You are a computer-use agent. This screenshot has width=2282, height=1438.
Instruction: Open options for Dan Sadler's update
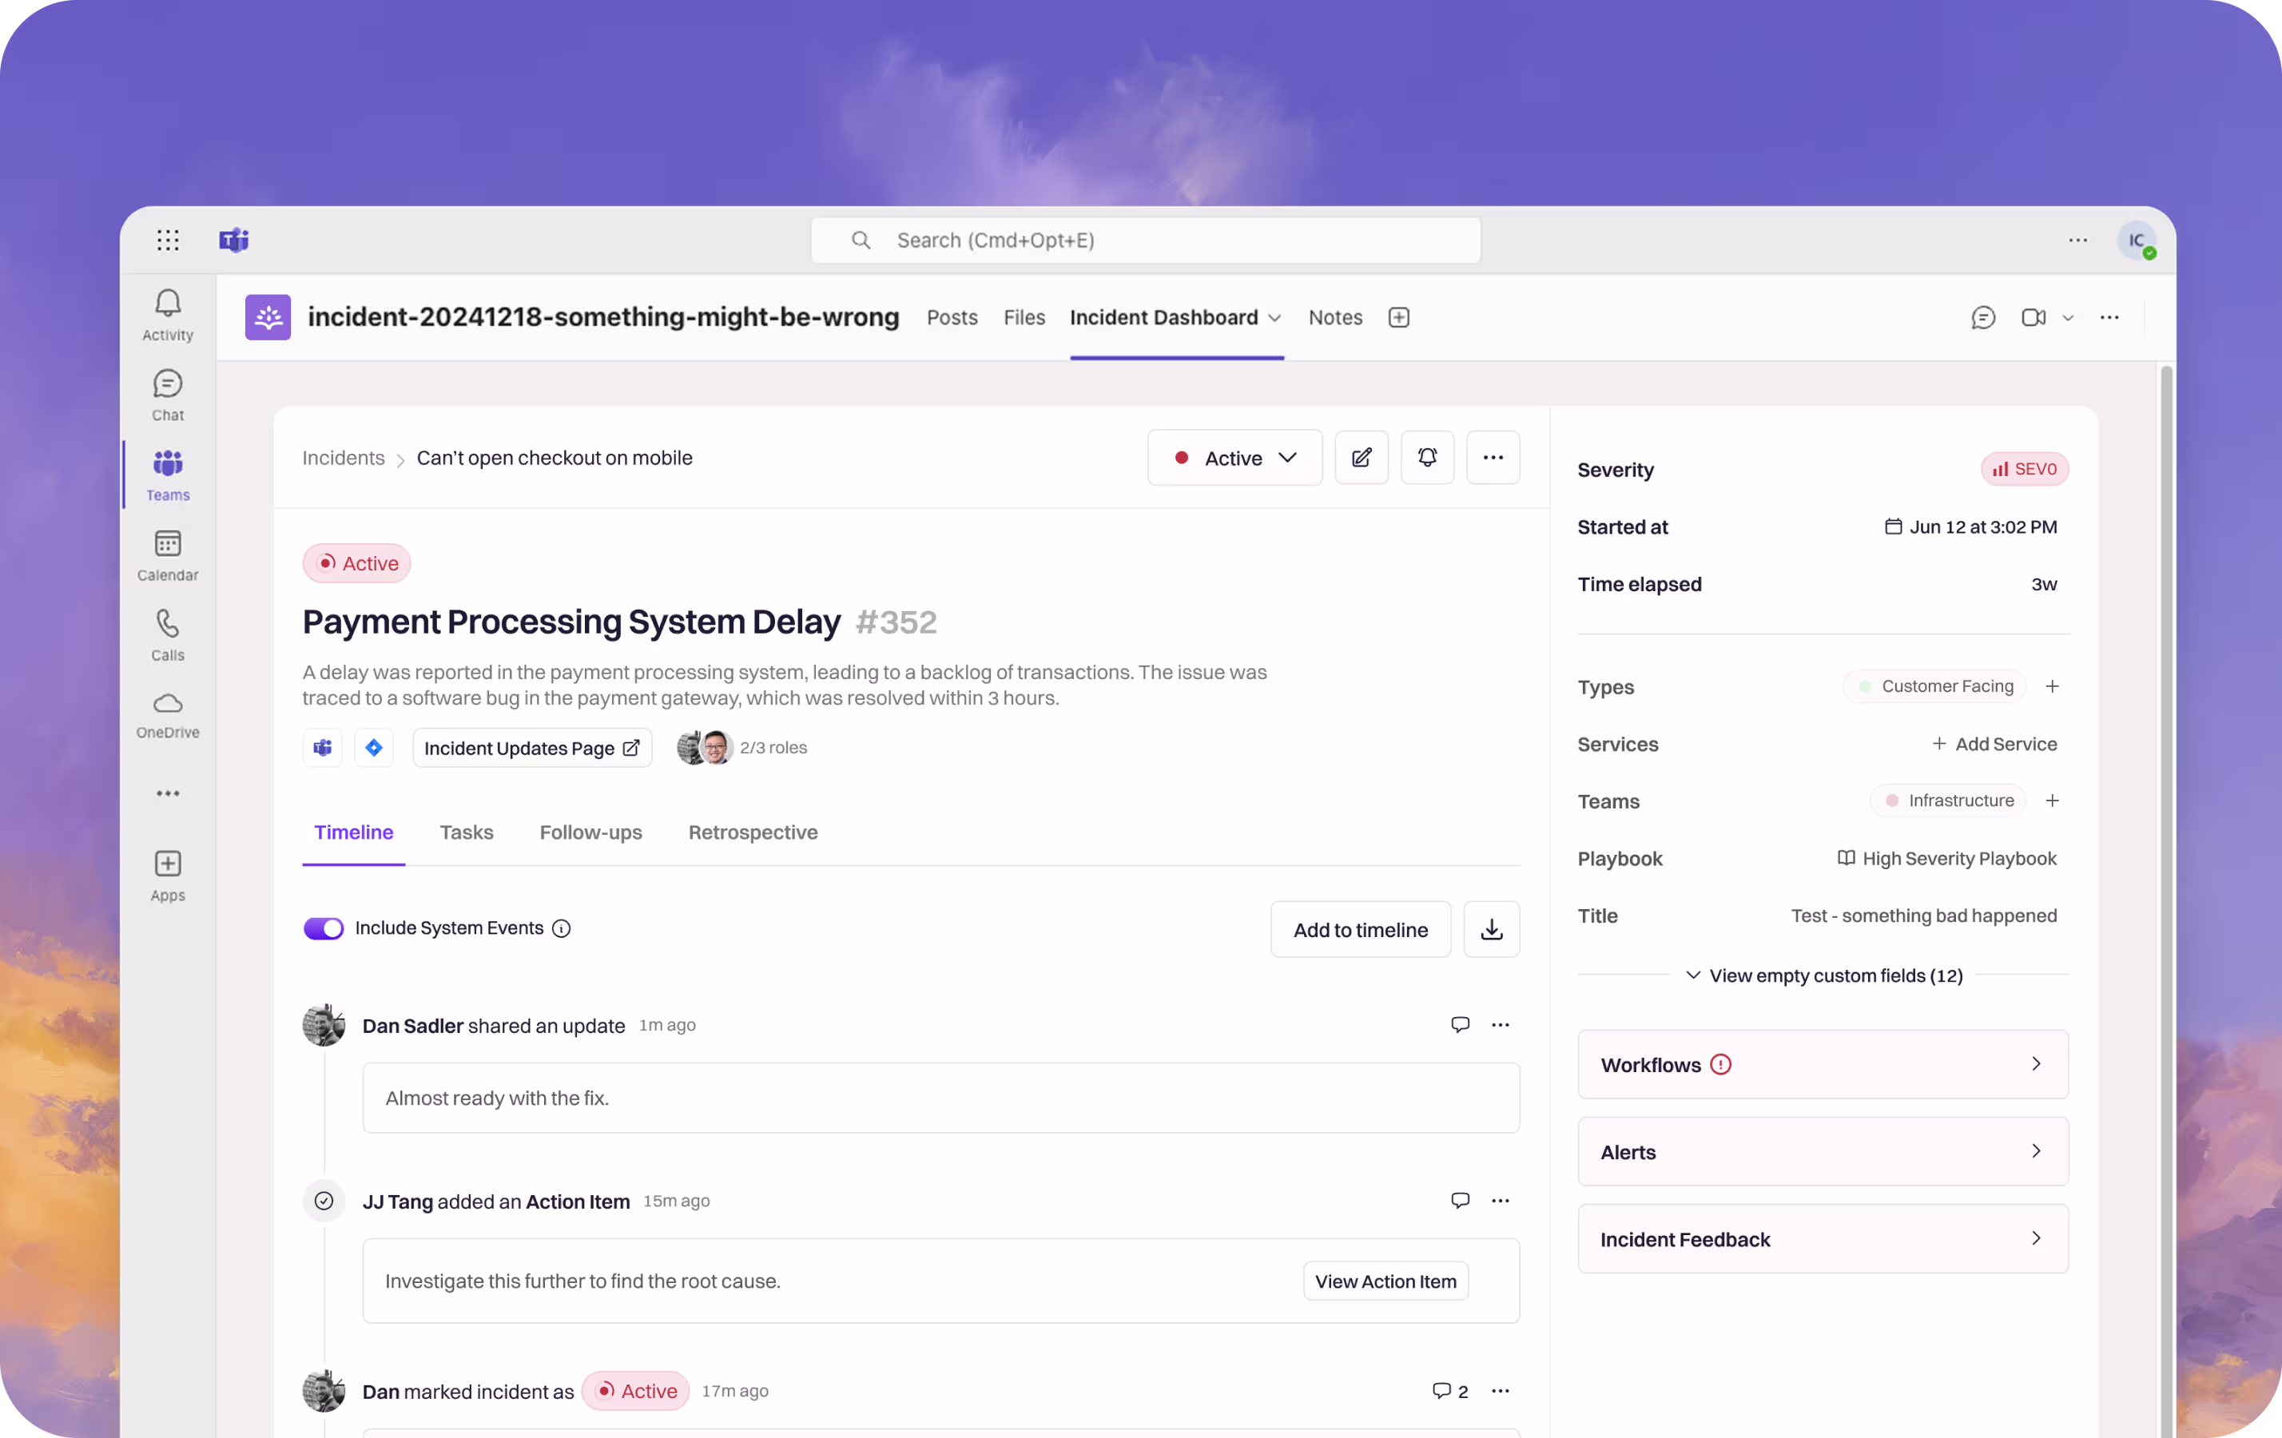pyautogui.click(x=1501, y=1025)
